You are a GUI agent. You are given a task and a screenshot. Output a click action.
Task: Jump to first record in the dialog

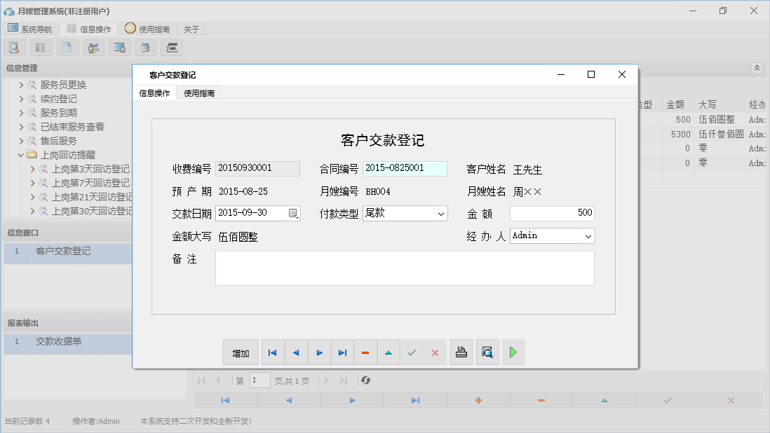(x=272, y=352)
